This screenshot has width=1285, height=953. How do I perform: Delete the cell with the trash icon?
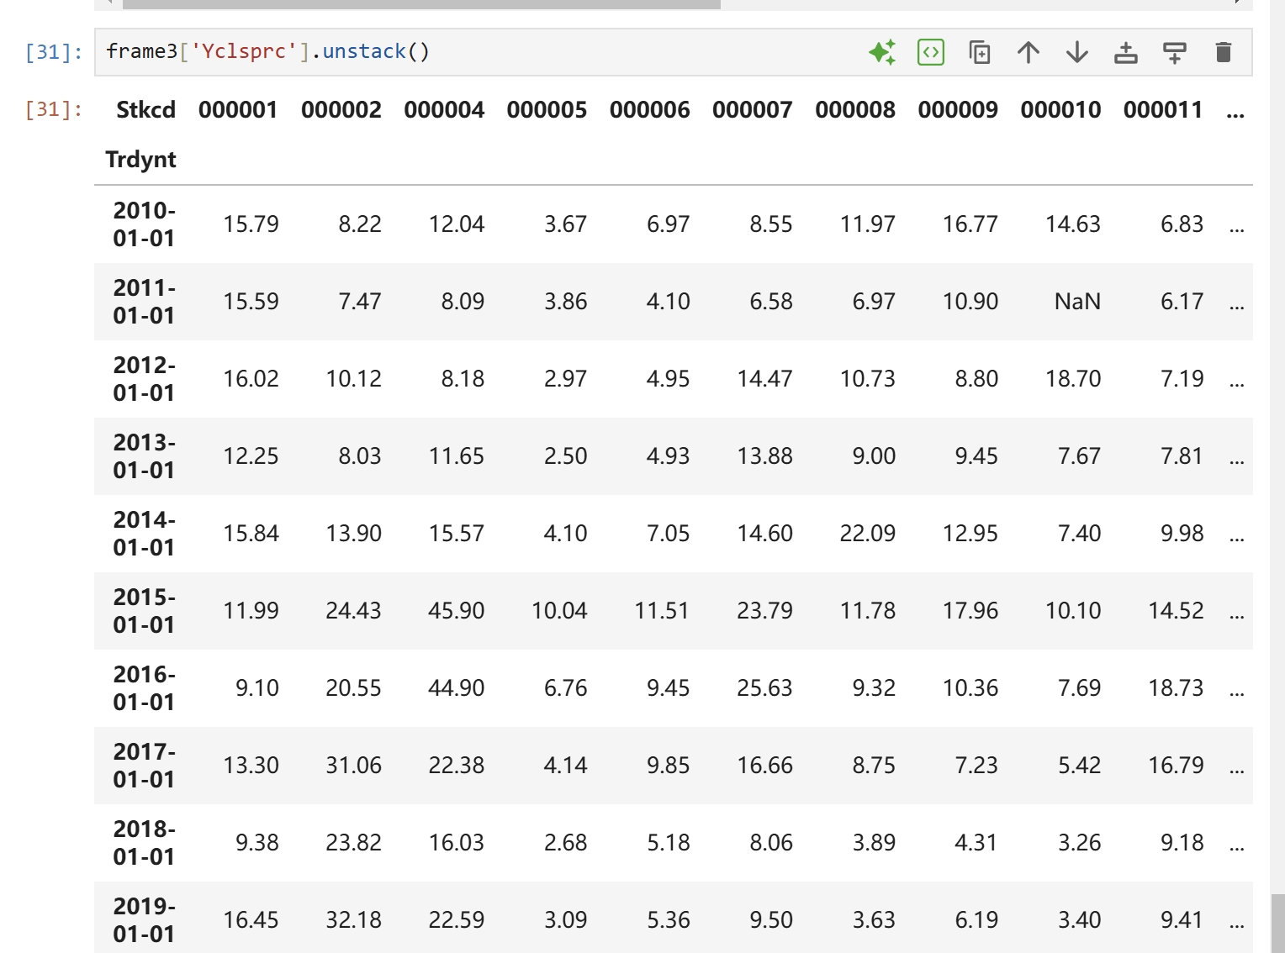point(1223,52)
